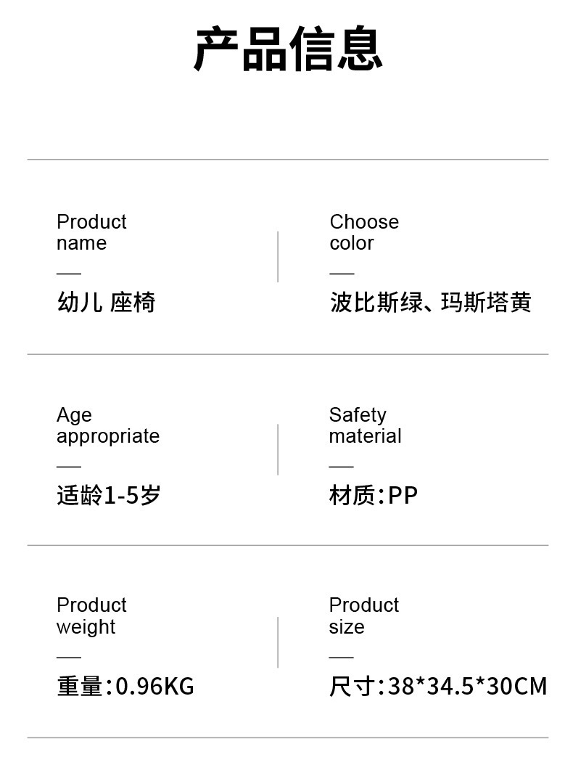
Task: Click the Choose color label
Action: pyautogui.click(x=364, y=232)
